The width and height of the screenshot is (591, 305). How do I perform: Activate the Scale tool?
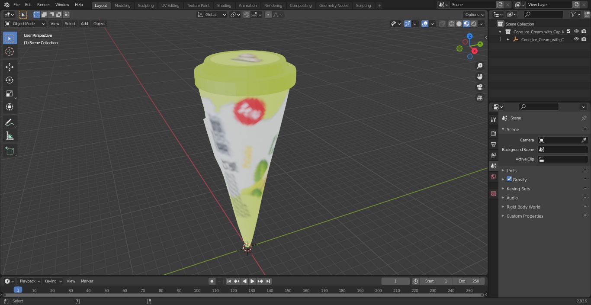coord(10,93)
